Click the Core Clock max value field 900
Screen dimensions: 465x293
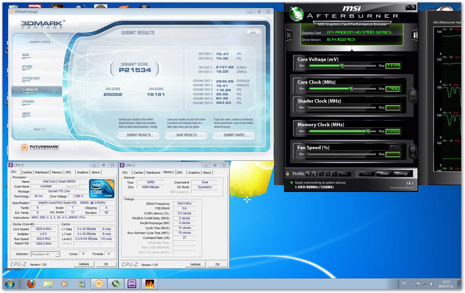pos(393,88)
